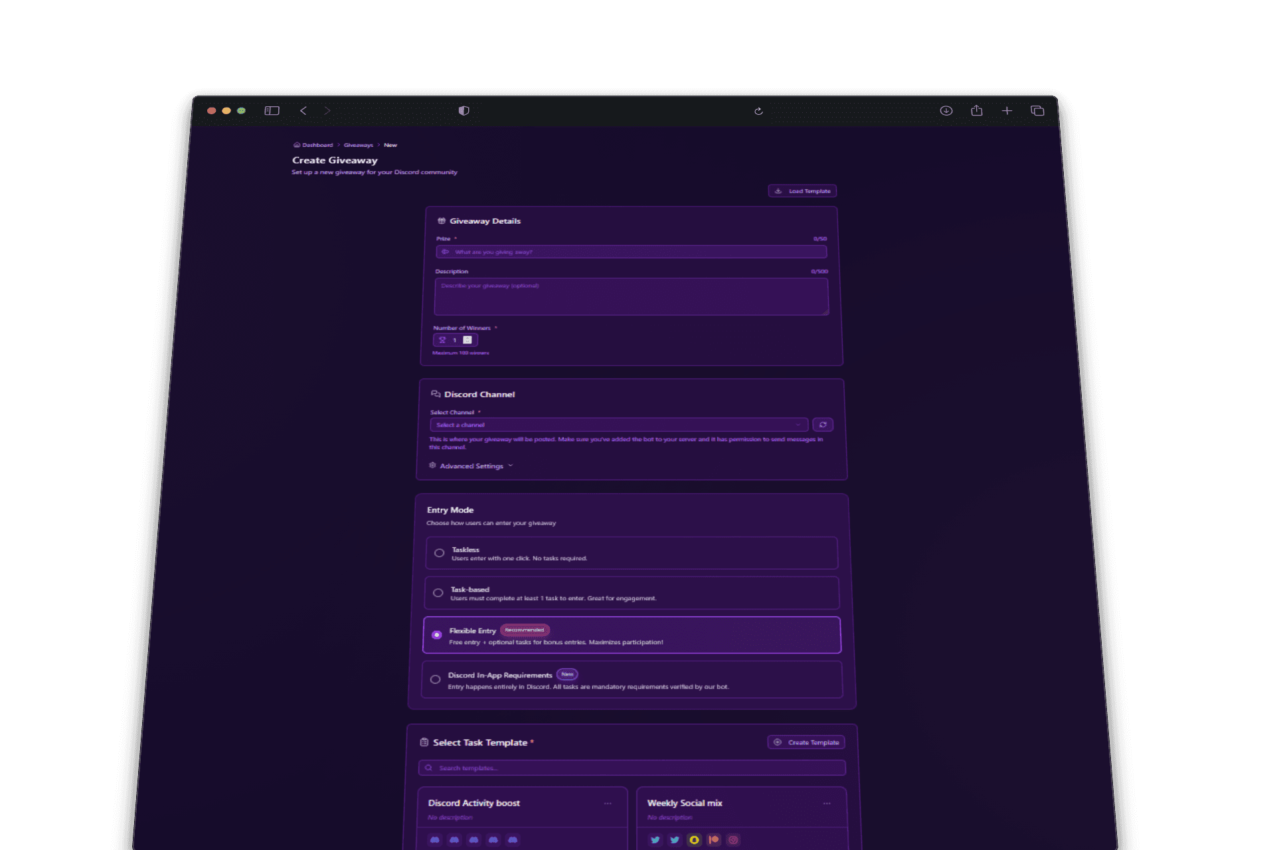Click the Load Template button
The width and height of the screenshot is (1275, 850).
[x=802, y=191]
